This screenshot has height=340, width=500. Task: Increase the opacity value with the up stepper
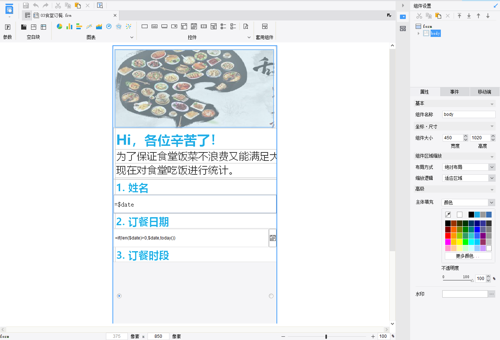(x=489, y=277)
